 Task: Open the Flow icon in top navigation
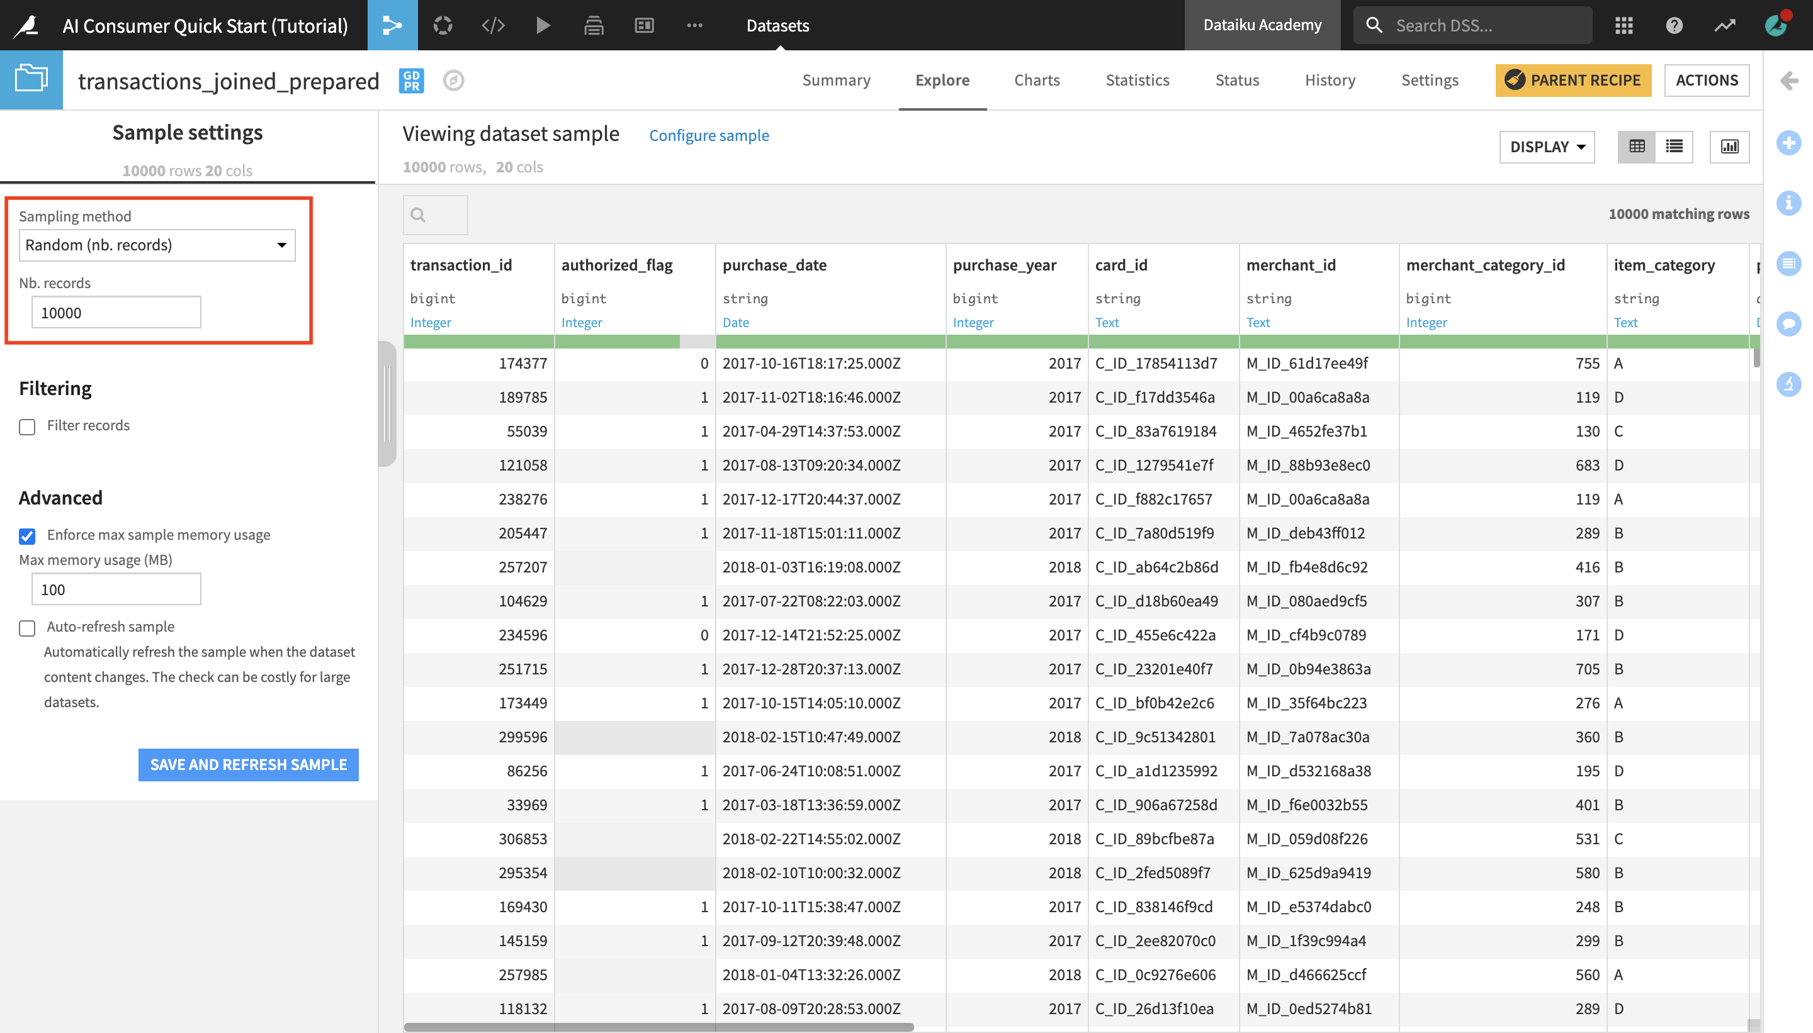click(x=392, y=26)
